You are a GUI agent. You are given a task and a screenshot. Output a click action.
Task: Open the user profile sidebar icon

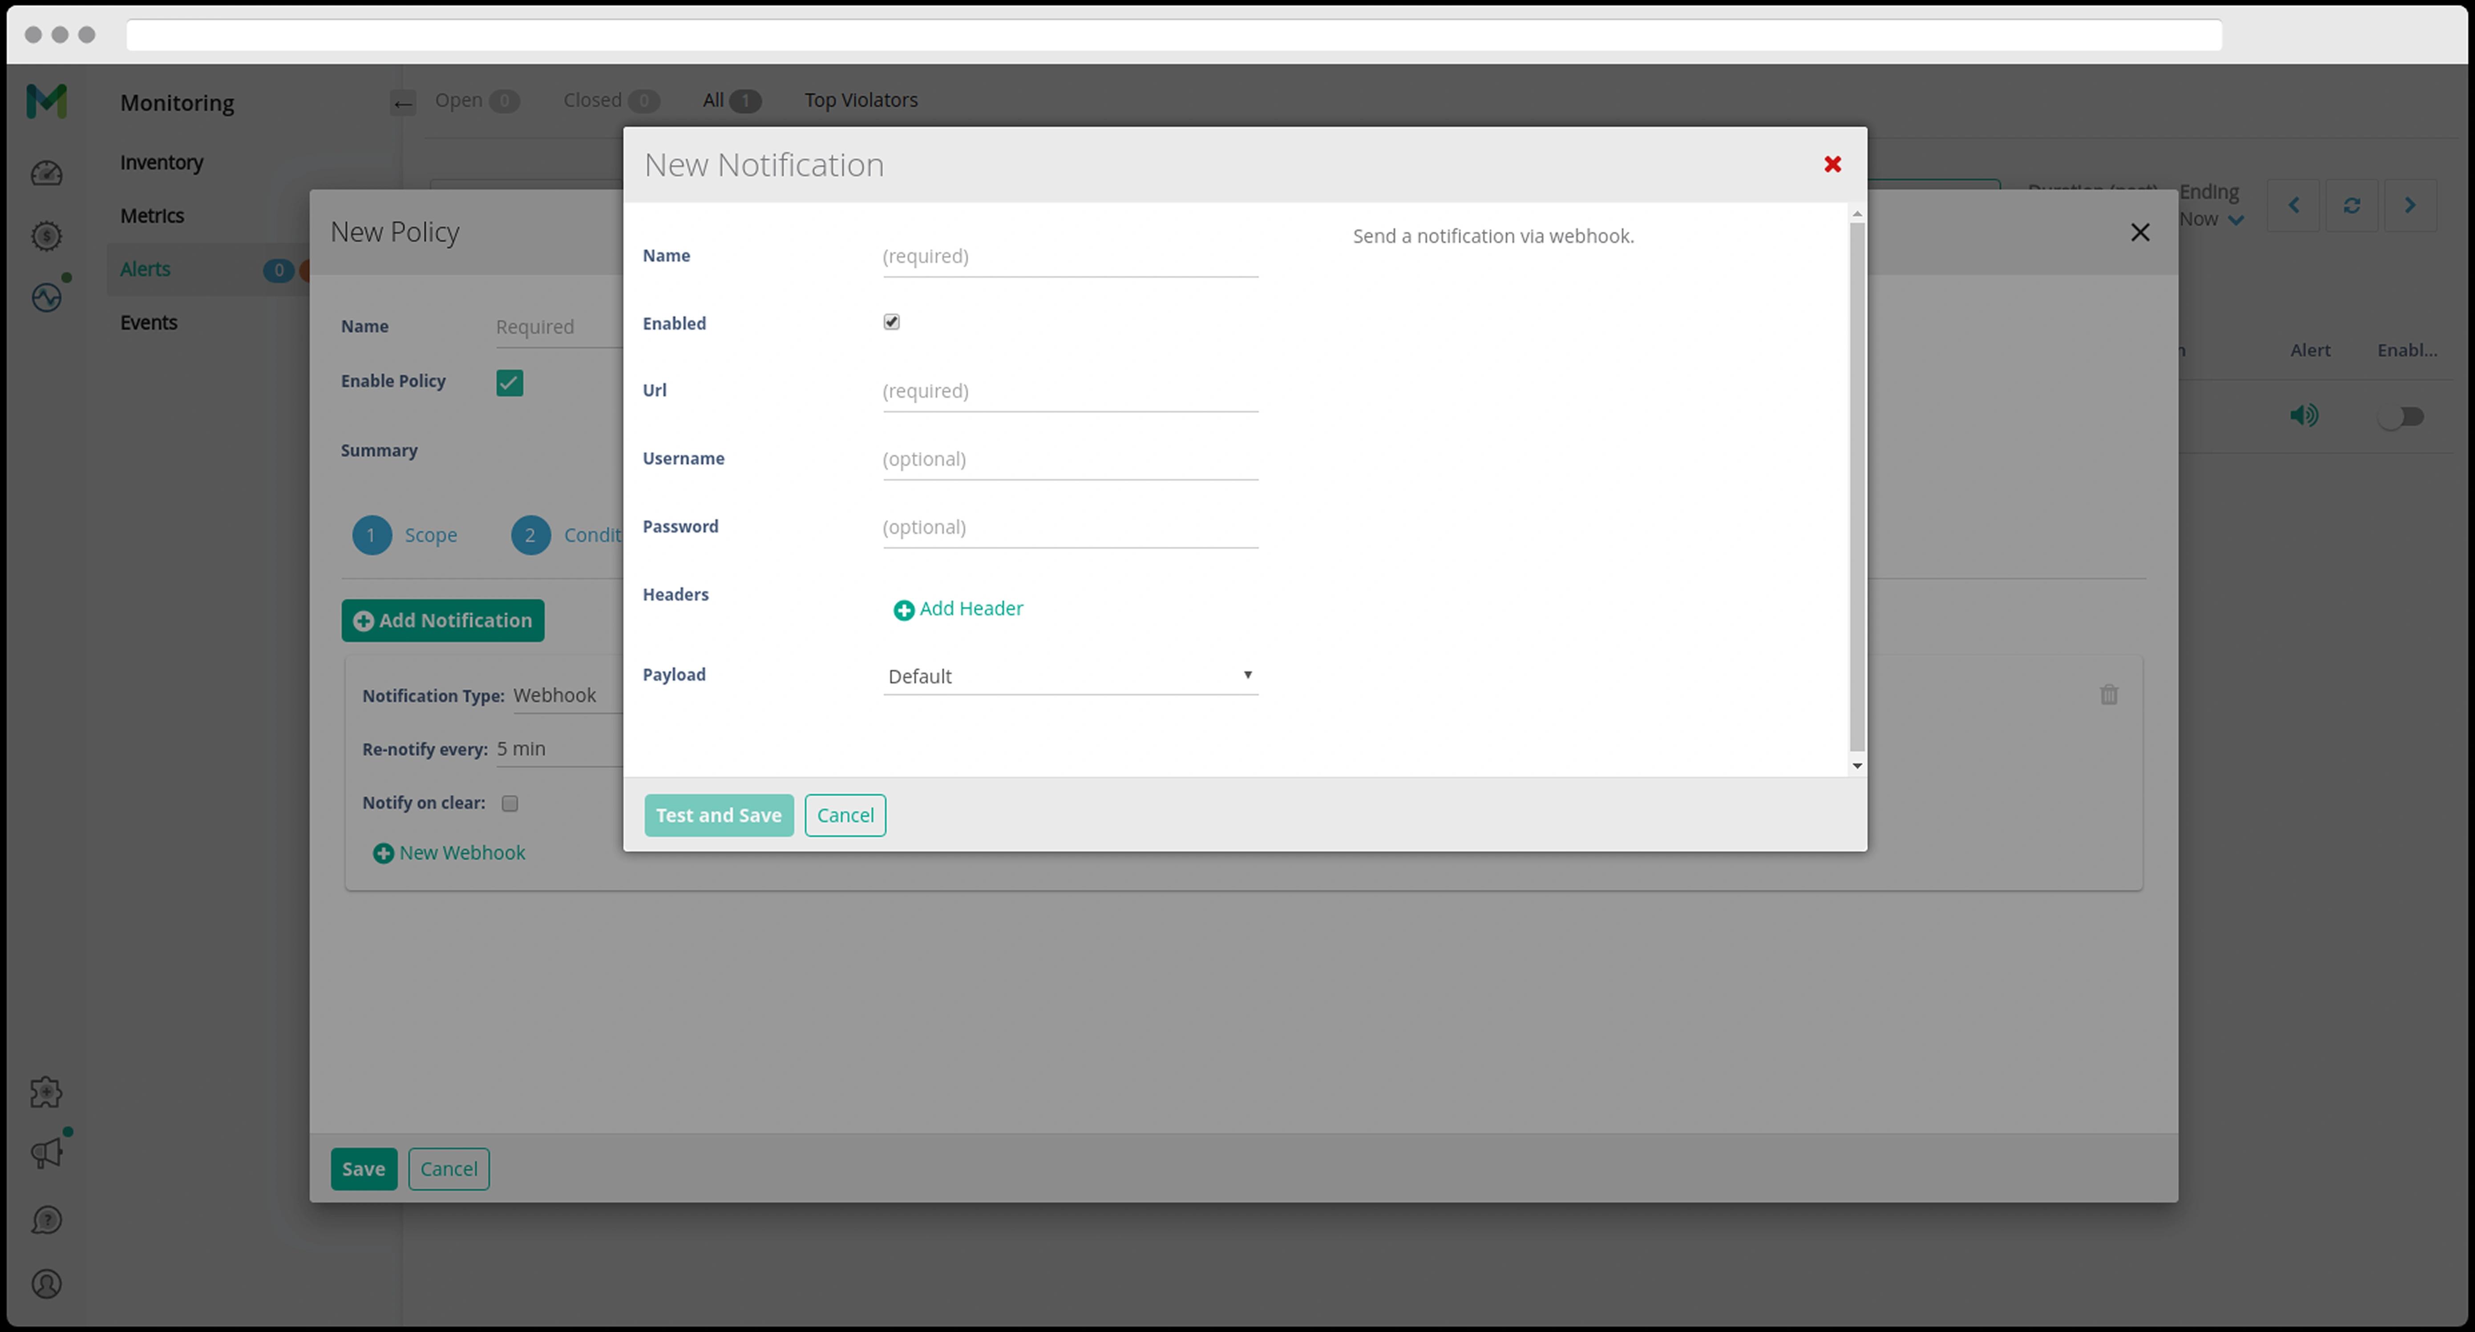(46, 1284)
